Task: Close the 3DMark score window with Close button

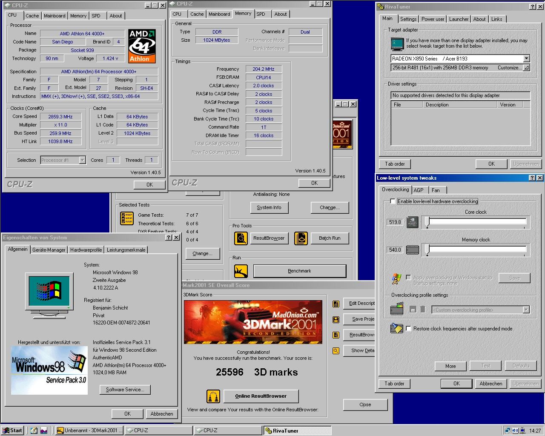Action: (x=365, y=404)
